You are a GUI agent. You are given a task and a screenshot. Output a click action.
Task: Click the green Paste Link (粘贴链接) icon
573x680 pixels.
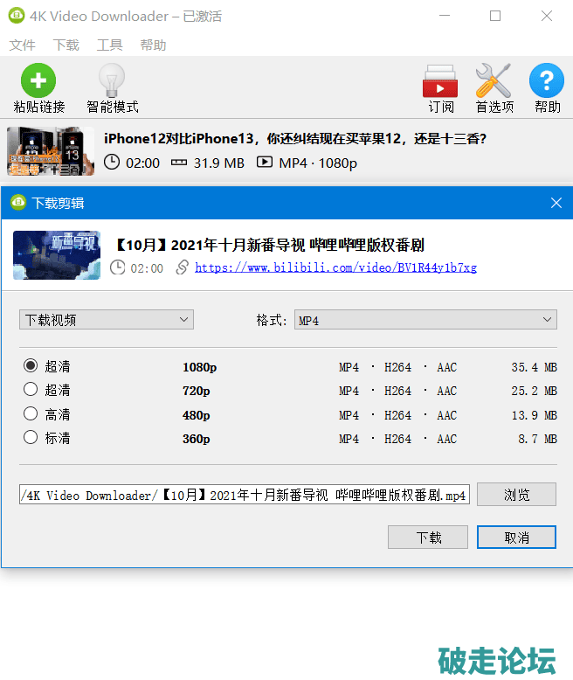pyautogui.click(x=38, y=82)
